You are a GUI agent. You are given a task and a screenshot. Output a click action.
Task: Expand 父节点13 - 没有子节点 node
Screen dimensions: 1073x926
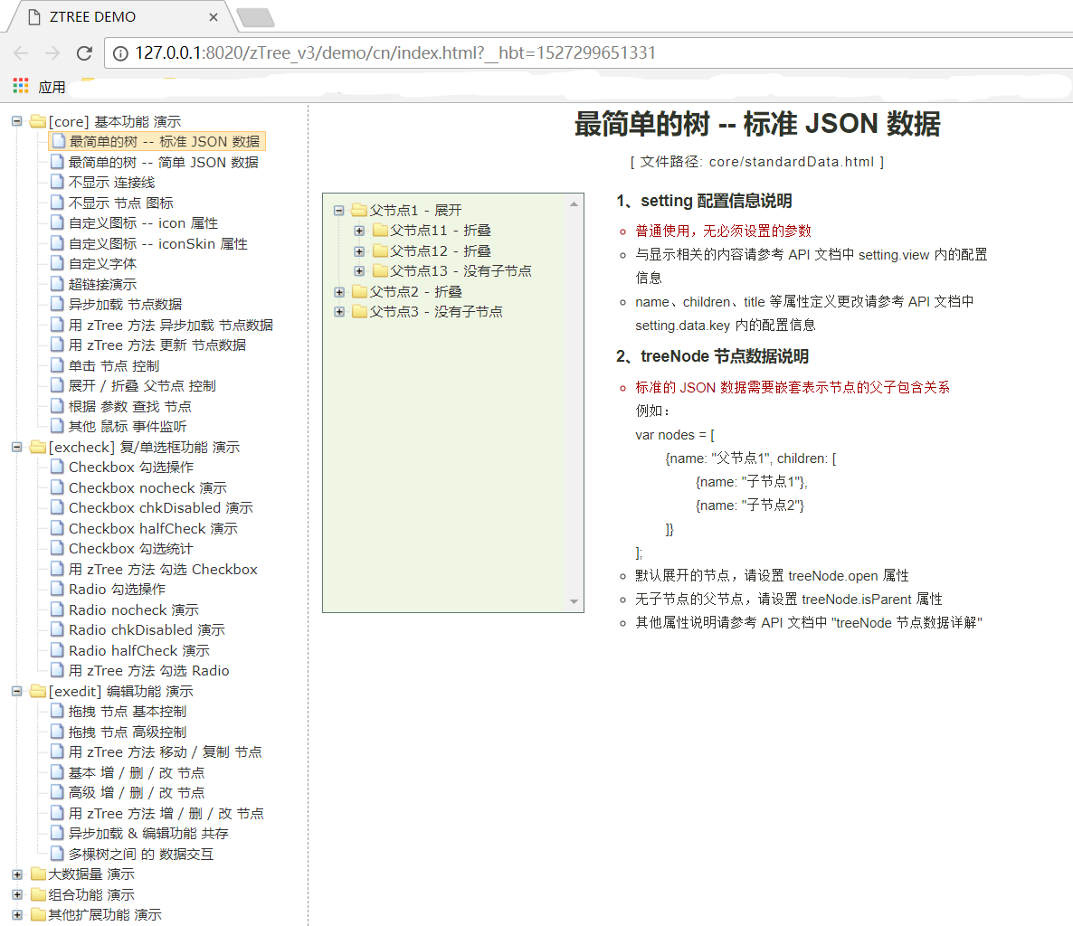click(359, 271)
